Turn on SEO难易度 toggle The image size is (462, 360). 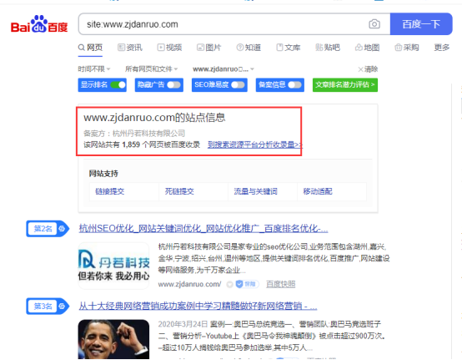click(238, 85)
